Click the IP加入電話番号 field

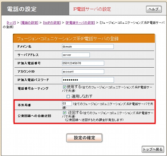coord(83,63)
